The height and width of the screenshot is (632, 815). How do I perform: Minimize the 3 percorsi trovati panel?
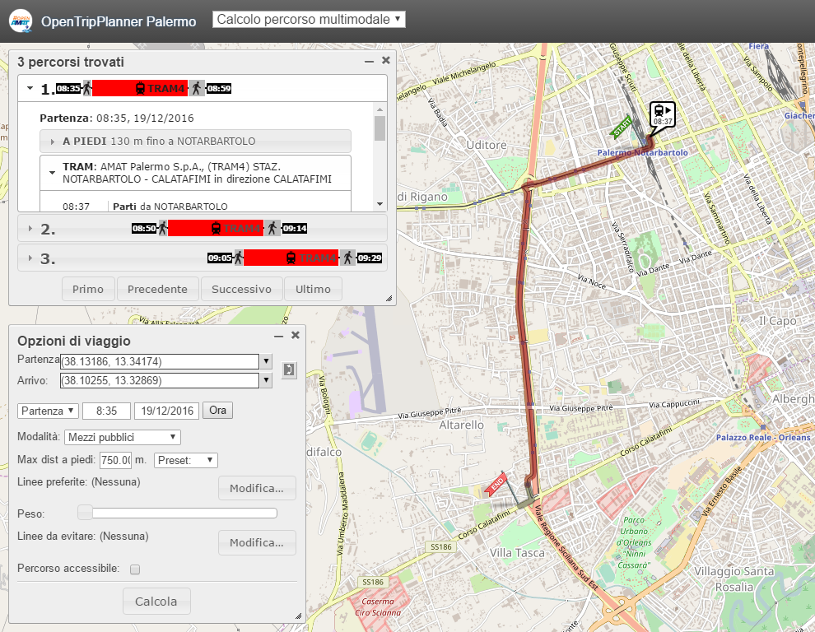coord(369,62)
